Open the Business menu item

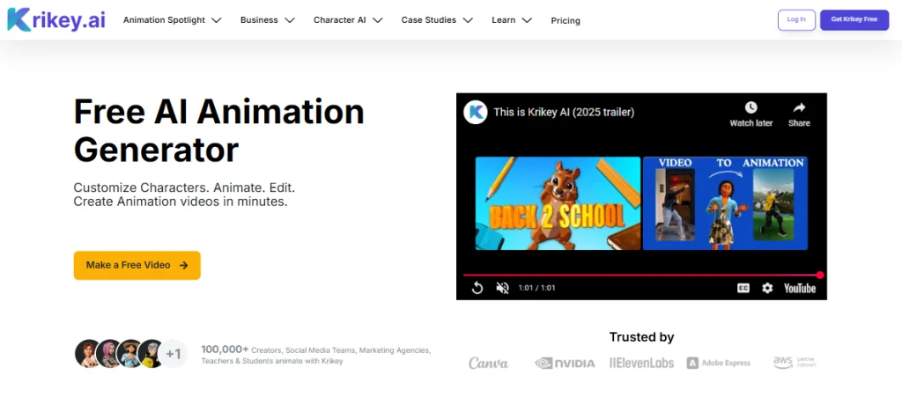(267, 20)
